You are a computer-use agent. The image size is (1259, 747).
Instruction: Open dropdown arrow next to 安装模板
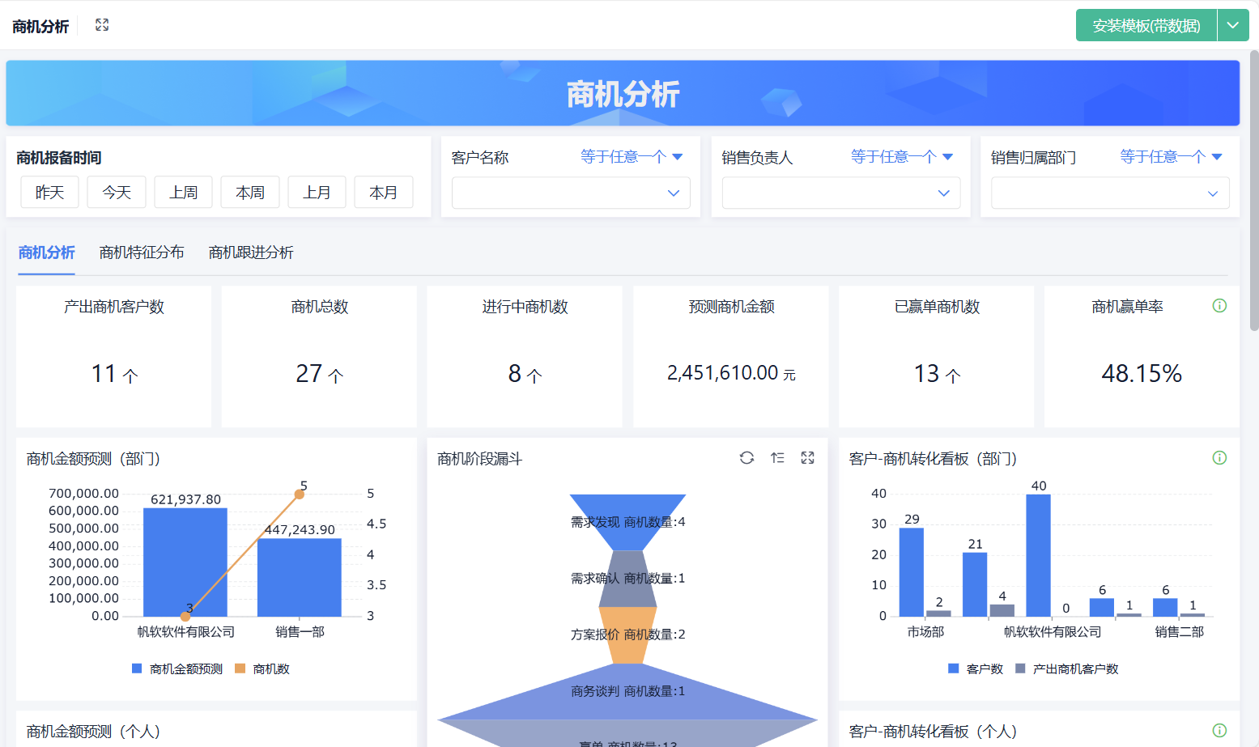1233,25
